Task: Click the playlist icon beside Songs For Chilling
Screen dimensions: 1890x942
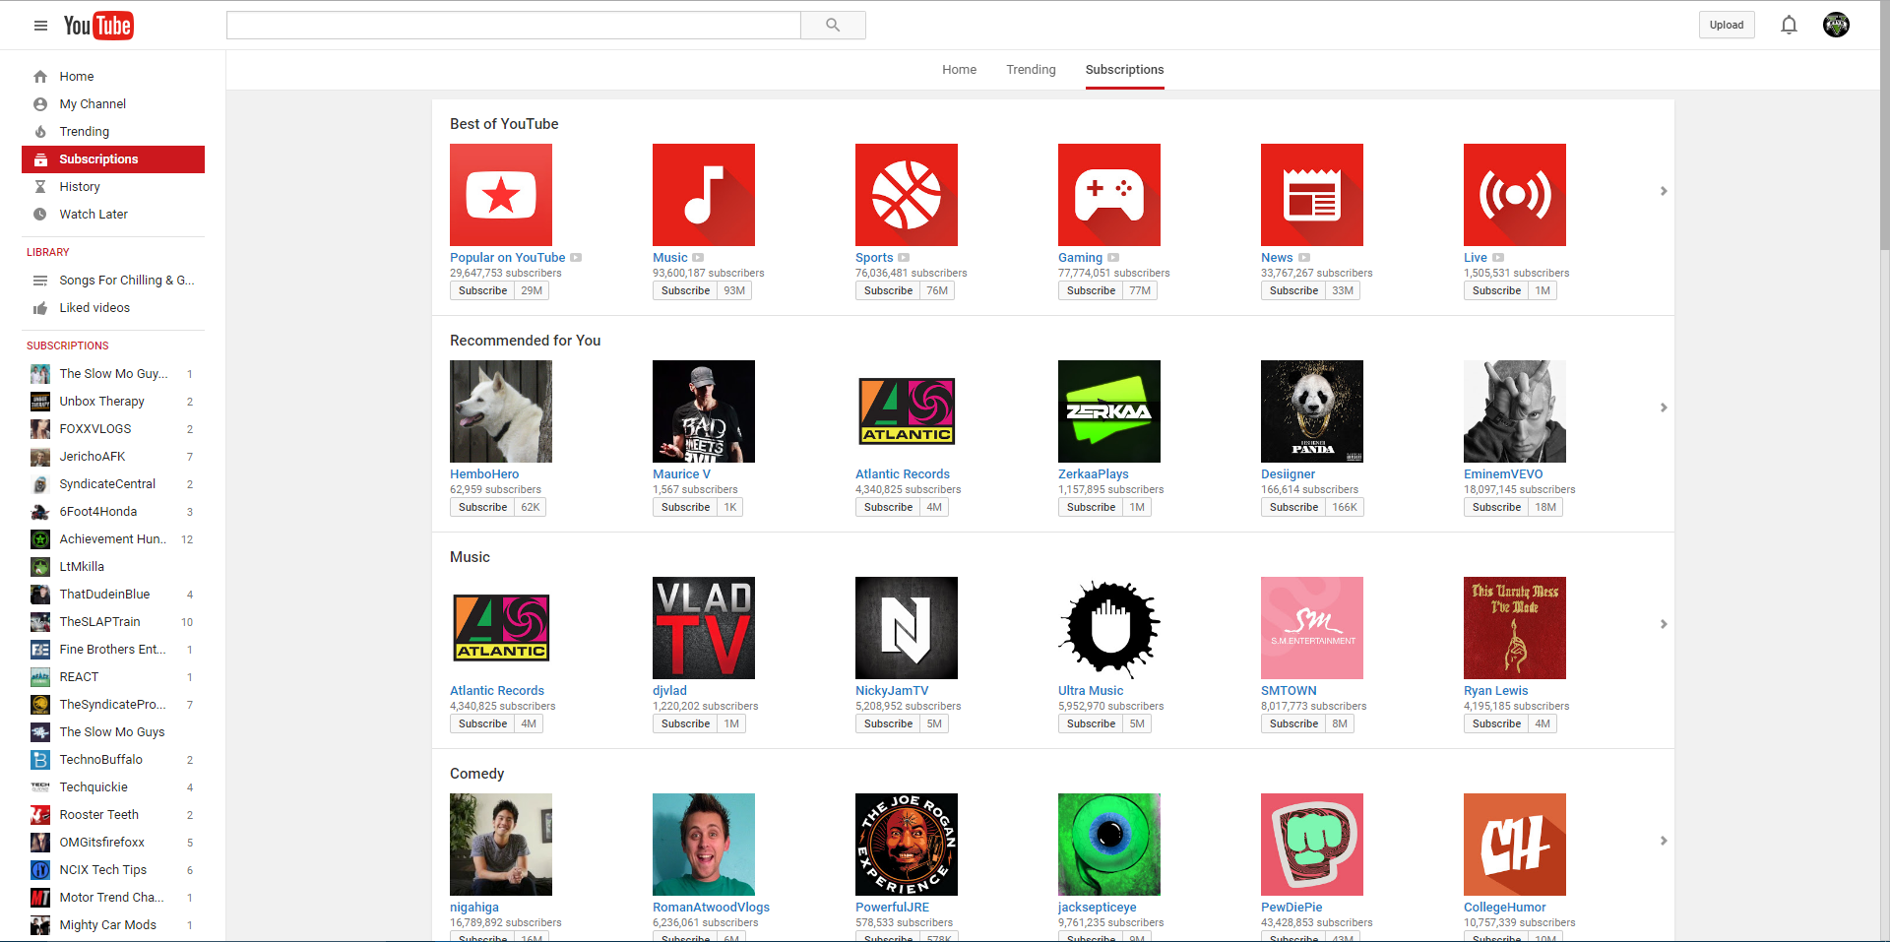Action: (x=40, y=281)
